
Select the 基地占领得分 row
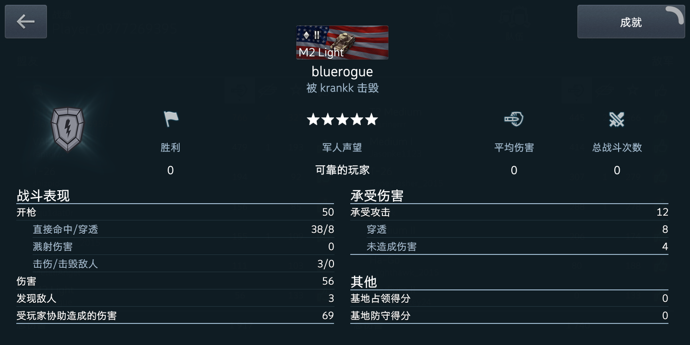tap(509, 299)
